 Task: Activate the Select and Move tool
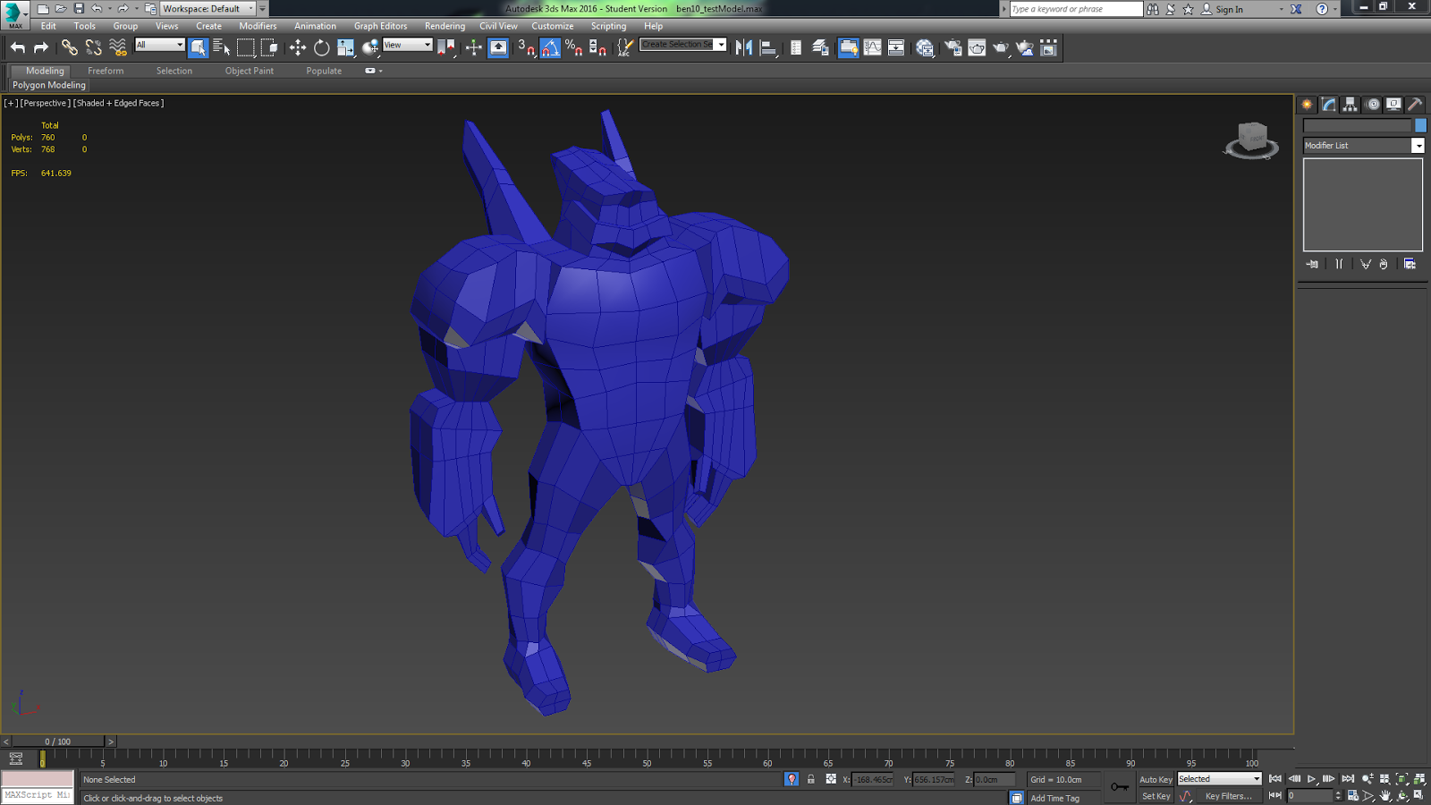coord(298,47)
